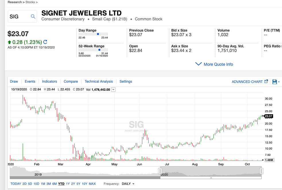Select the 5Y time range

coord(78,184)
